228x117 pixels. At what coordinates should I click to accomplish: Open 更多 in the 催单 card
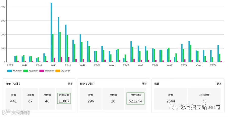point(70,84)
